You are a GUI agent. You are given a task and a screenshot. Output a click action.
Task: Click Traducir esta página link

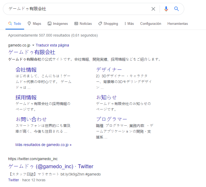[52, 45]
